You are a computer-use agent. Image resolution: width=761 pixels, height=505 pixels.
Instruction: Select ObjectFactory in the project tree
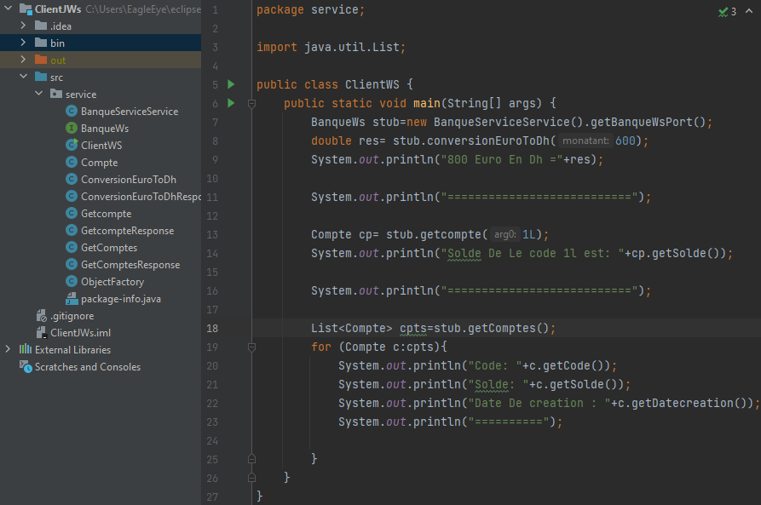[112, 282]
